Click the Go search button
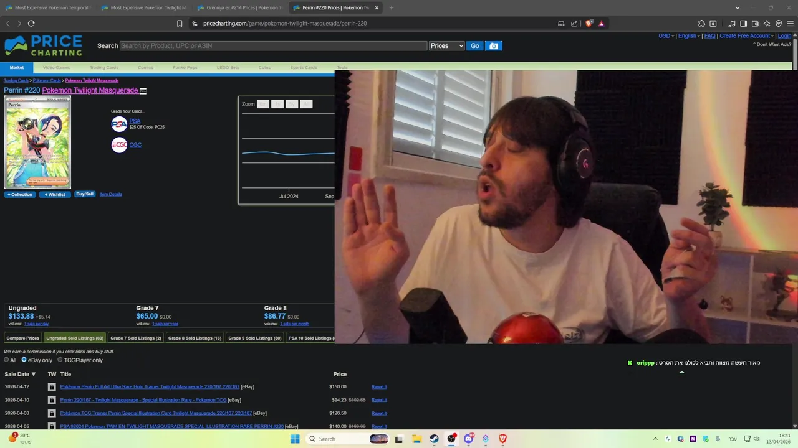The height and width of the screenshot is (448, 798). (475, 46)
